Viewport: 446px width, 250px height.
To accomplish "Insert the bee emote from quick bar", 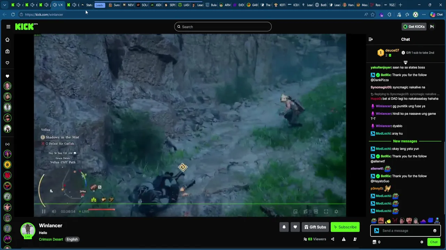I will click(388, 221).
